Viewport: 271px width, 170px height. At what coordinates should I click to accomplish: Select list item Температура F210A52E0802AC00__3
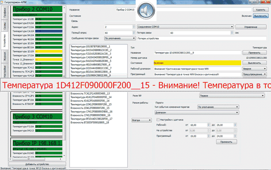point(91,54)
